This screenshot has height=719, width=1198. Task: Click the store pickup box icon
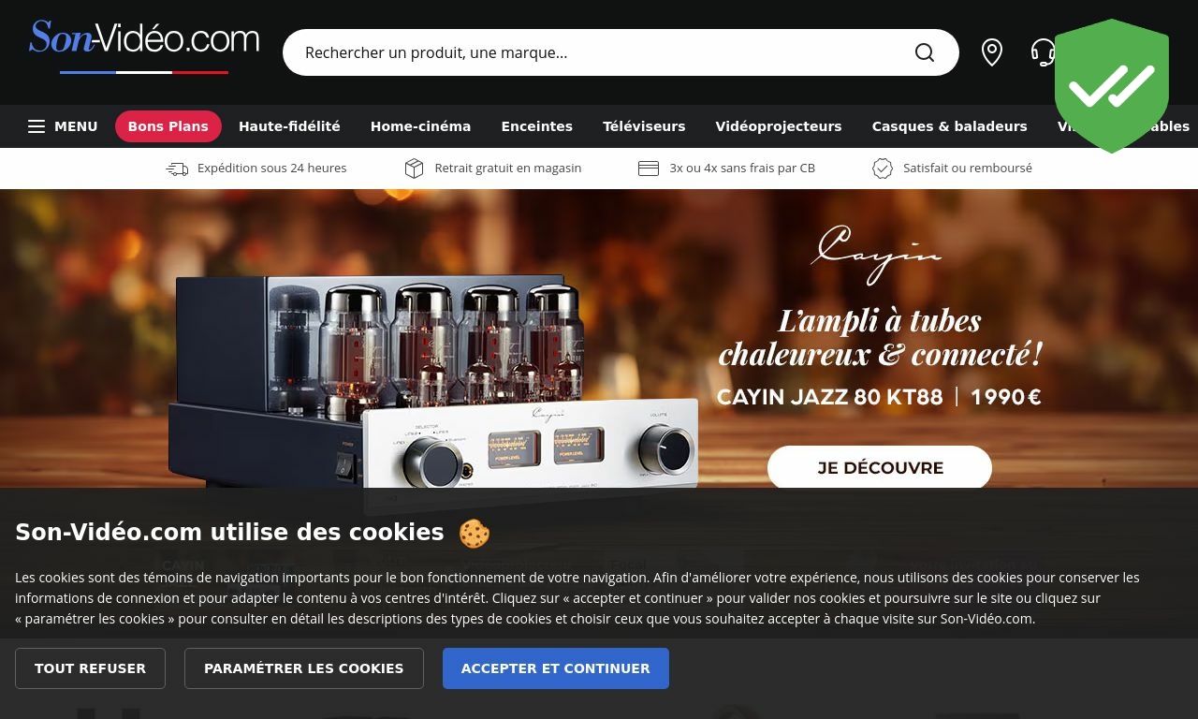point(414,169)
